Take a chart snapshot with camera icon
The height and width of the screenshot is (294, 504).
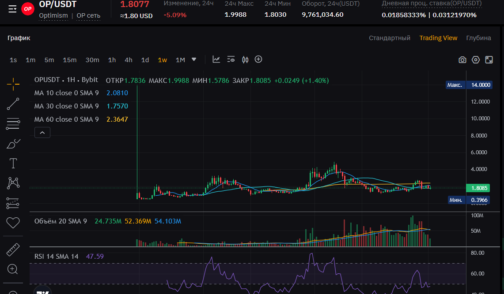coord(462,60)
